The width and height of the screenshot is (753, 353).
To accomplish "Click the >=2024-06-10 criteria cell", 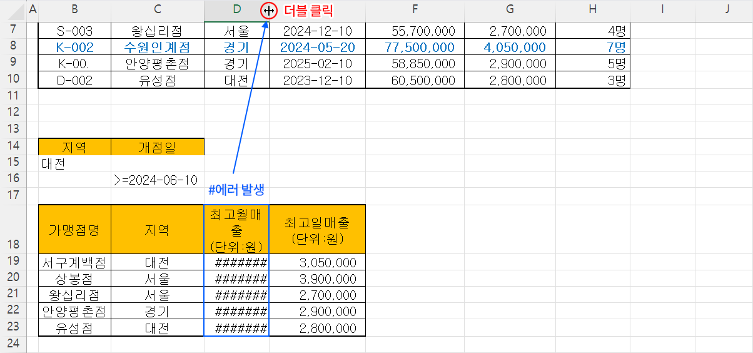I will pyautogui.click(x=158, y=180).
